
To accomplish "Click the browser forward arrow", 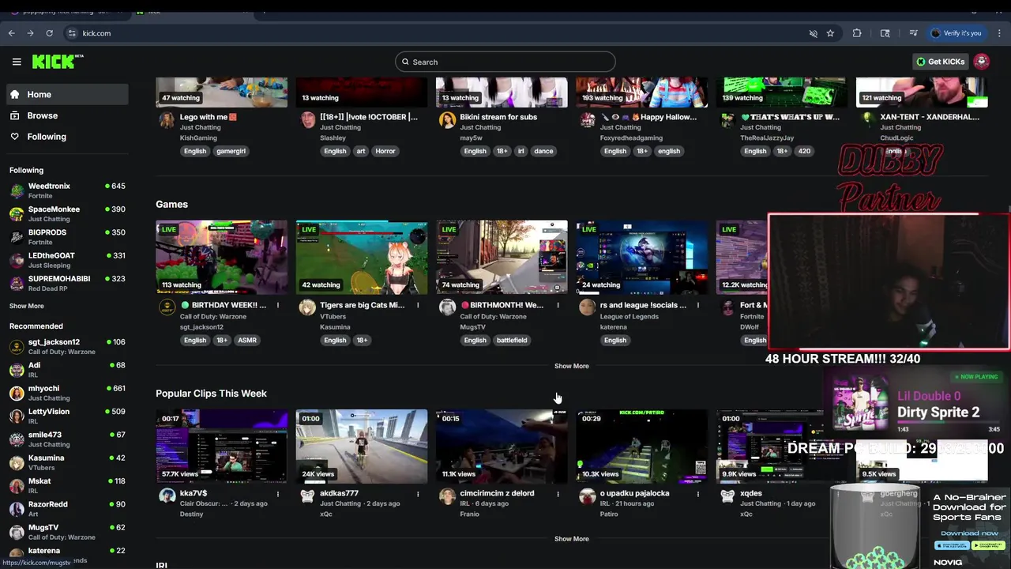I will pos(30,33).
